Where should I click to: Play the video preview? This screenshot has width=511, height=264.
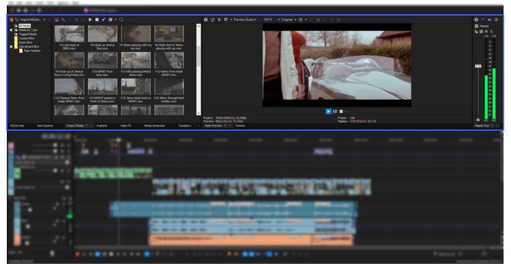328,111
